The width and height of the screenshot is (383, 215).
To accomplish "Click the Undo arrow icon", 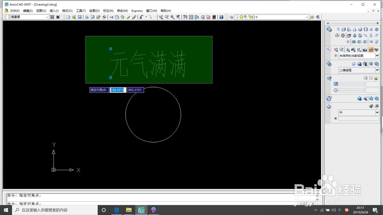I will 141,17.
